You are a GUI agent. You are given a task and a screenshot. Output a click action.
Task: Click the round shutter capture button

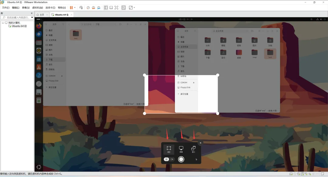[x=181, y=159]
